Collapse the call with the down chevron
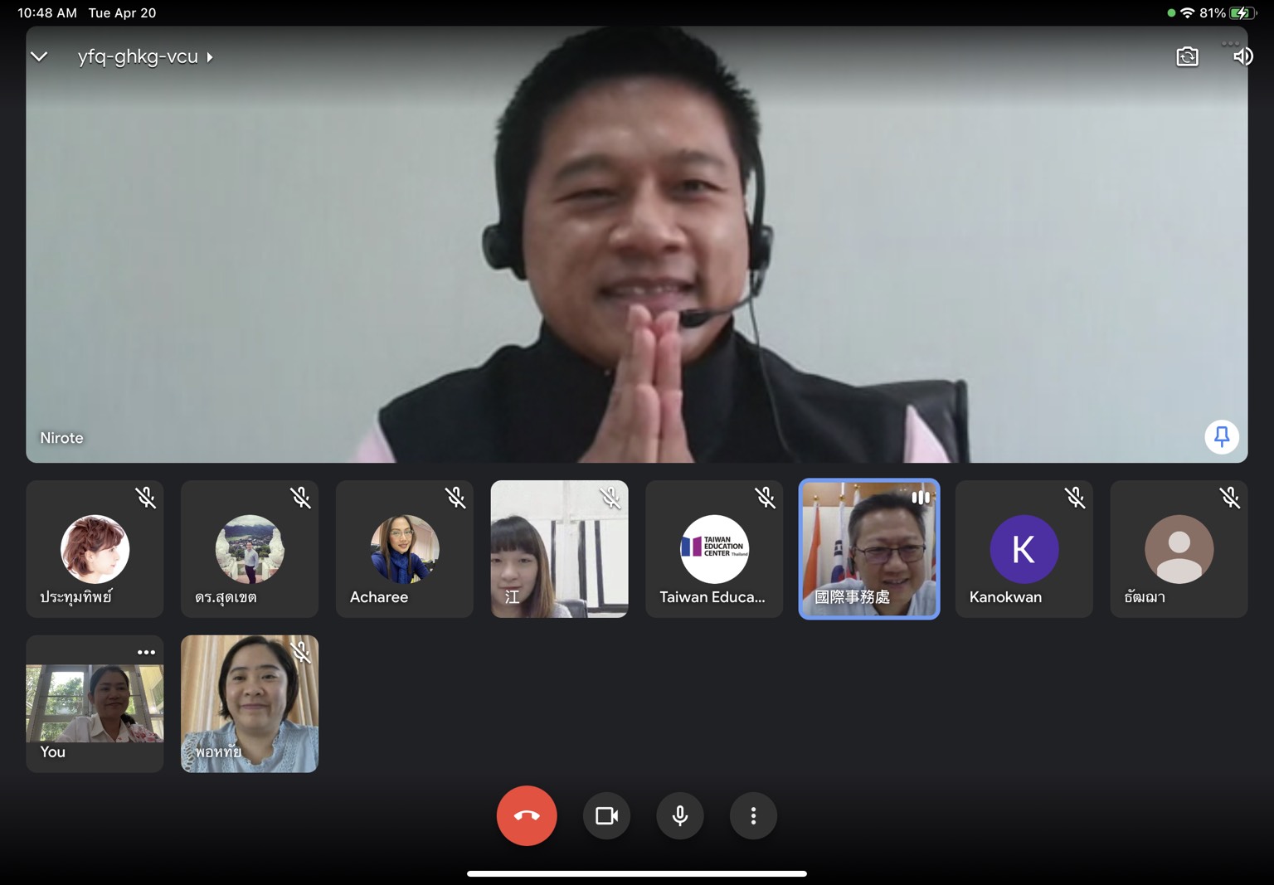 pos(39,56)
